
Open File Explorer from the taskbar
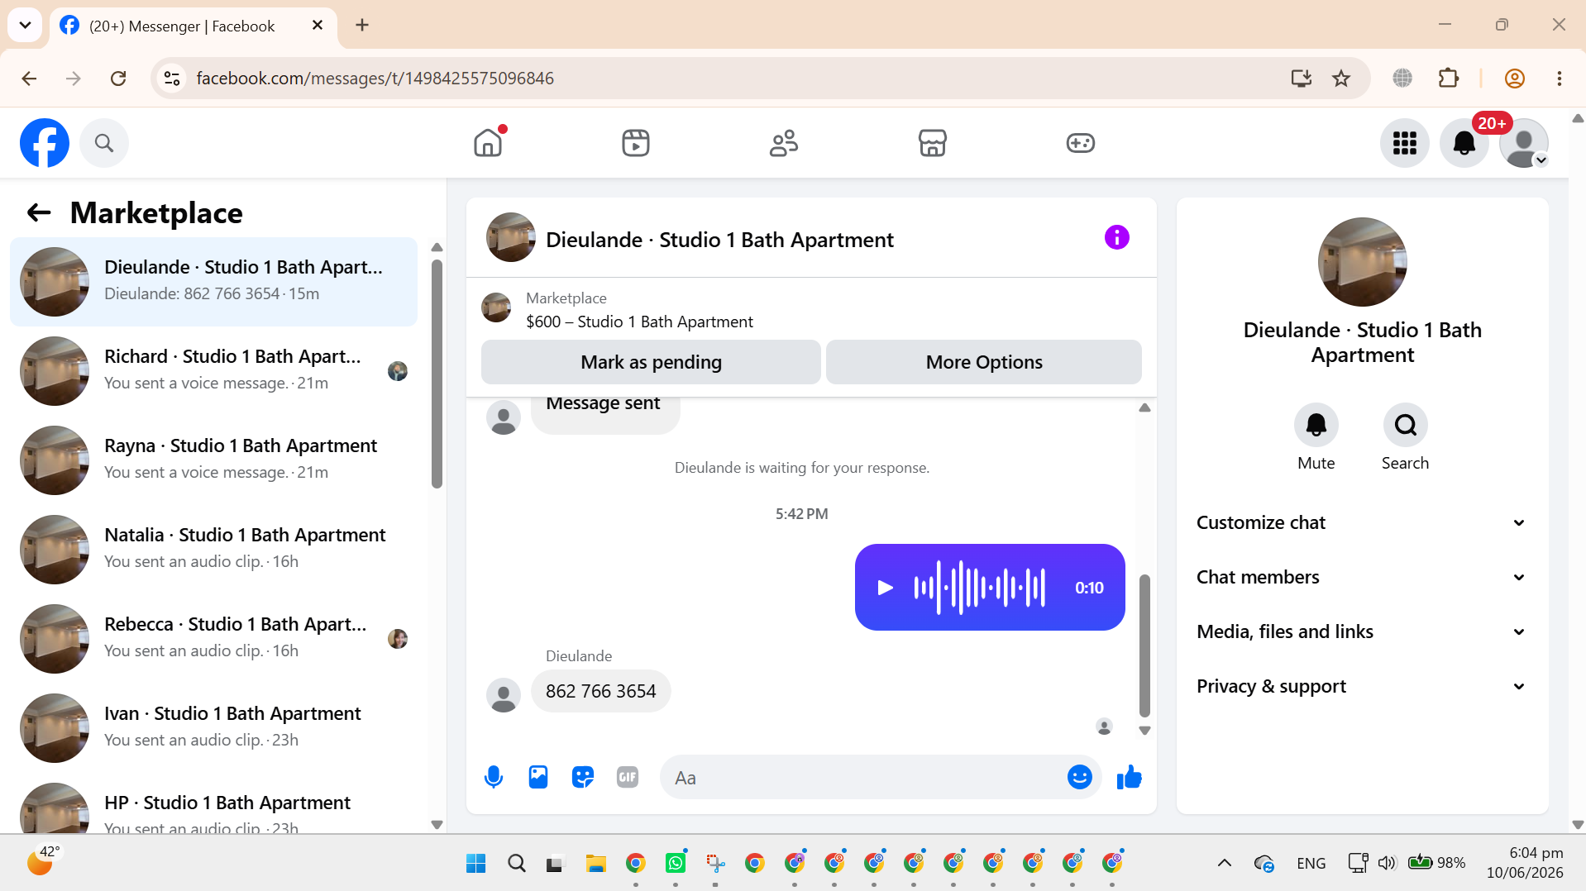pyautogui.click(x=595, y=864)
